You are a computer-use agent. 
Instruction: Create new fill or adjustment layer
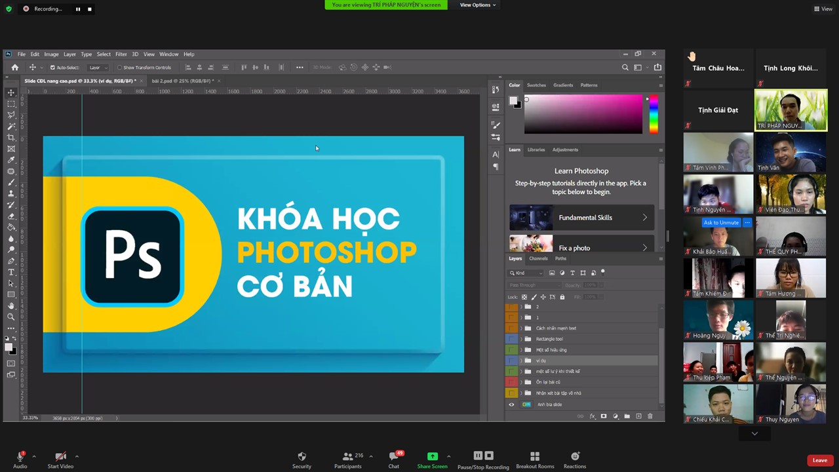pos(615,416)
